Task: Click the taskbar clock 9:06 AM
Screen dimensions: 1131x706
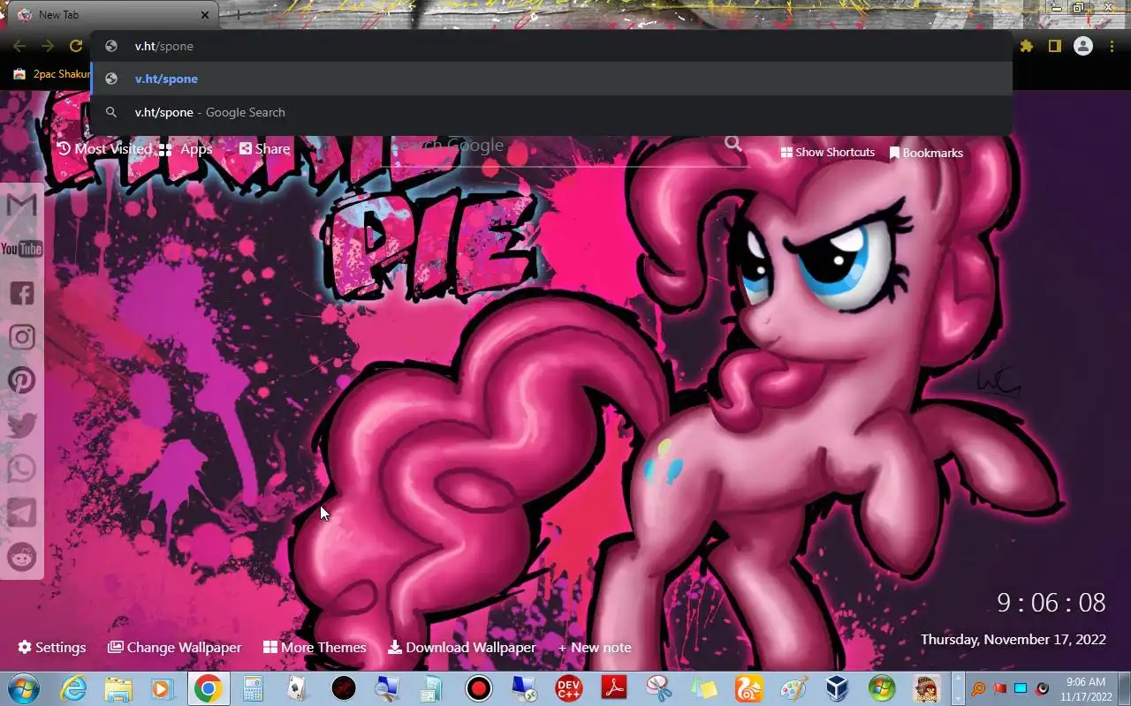Action: 1086,688
